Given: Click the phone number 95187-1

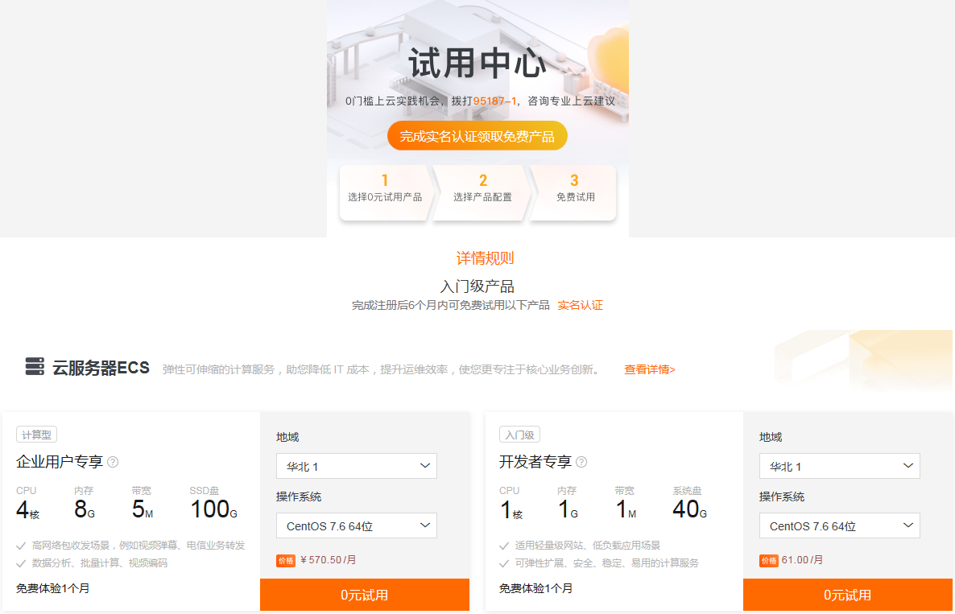Looking at the screenshot, I should pos(494,101).
